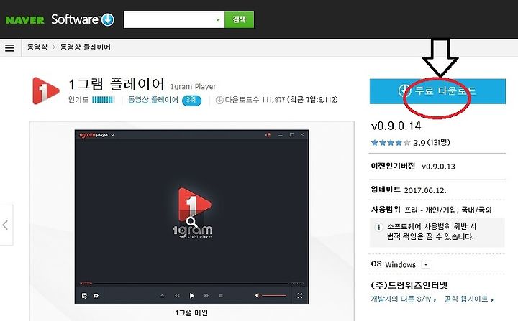Open the 1gram player title dropdown

tap(113, 135)
